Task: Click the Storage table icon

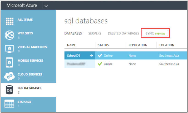Action: tap(9, 104)
